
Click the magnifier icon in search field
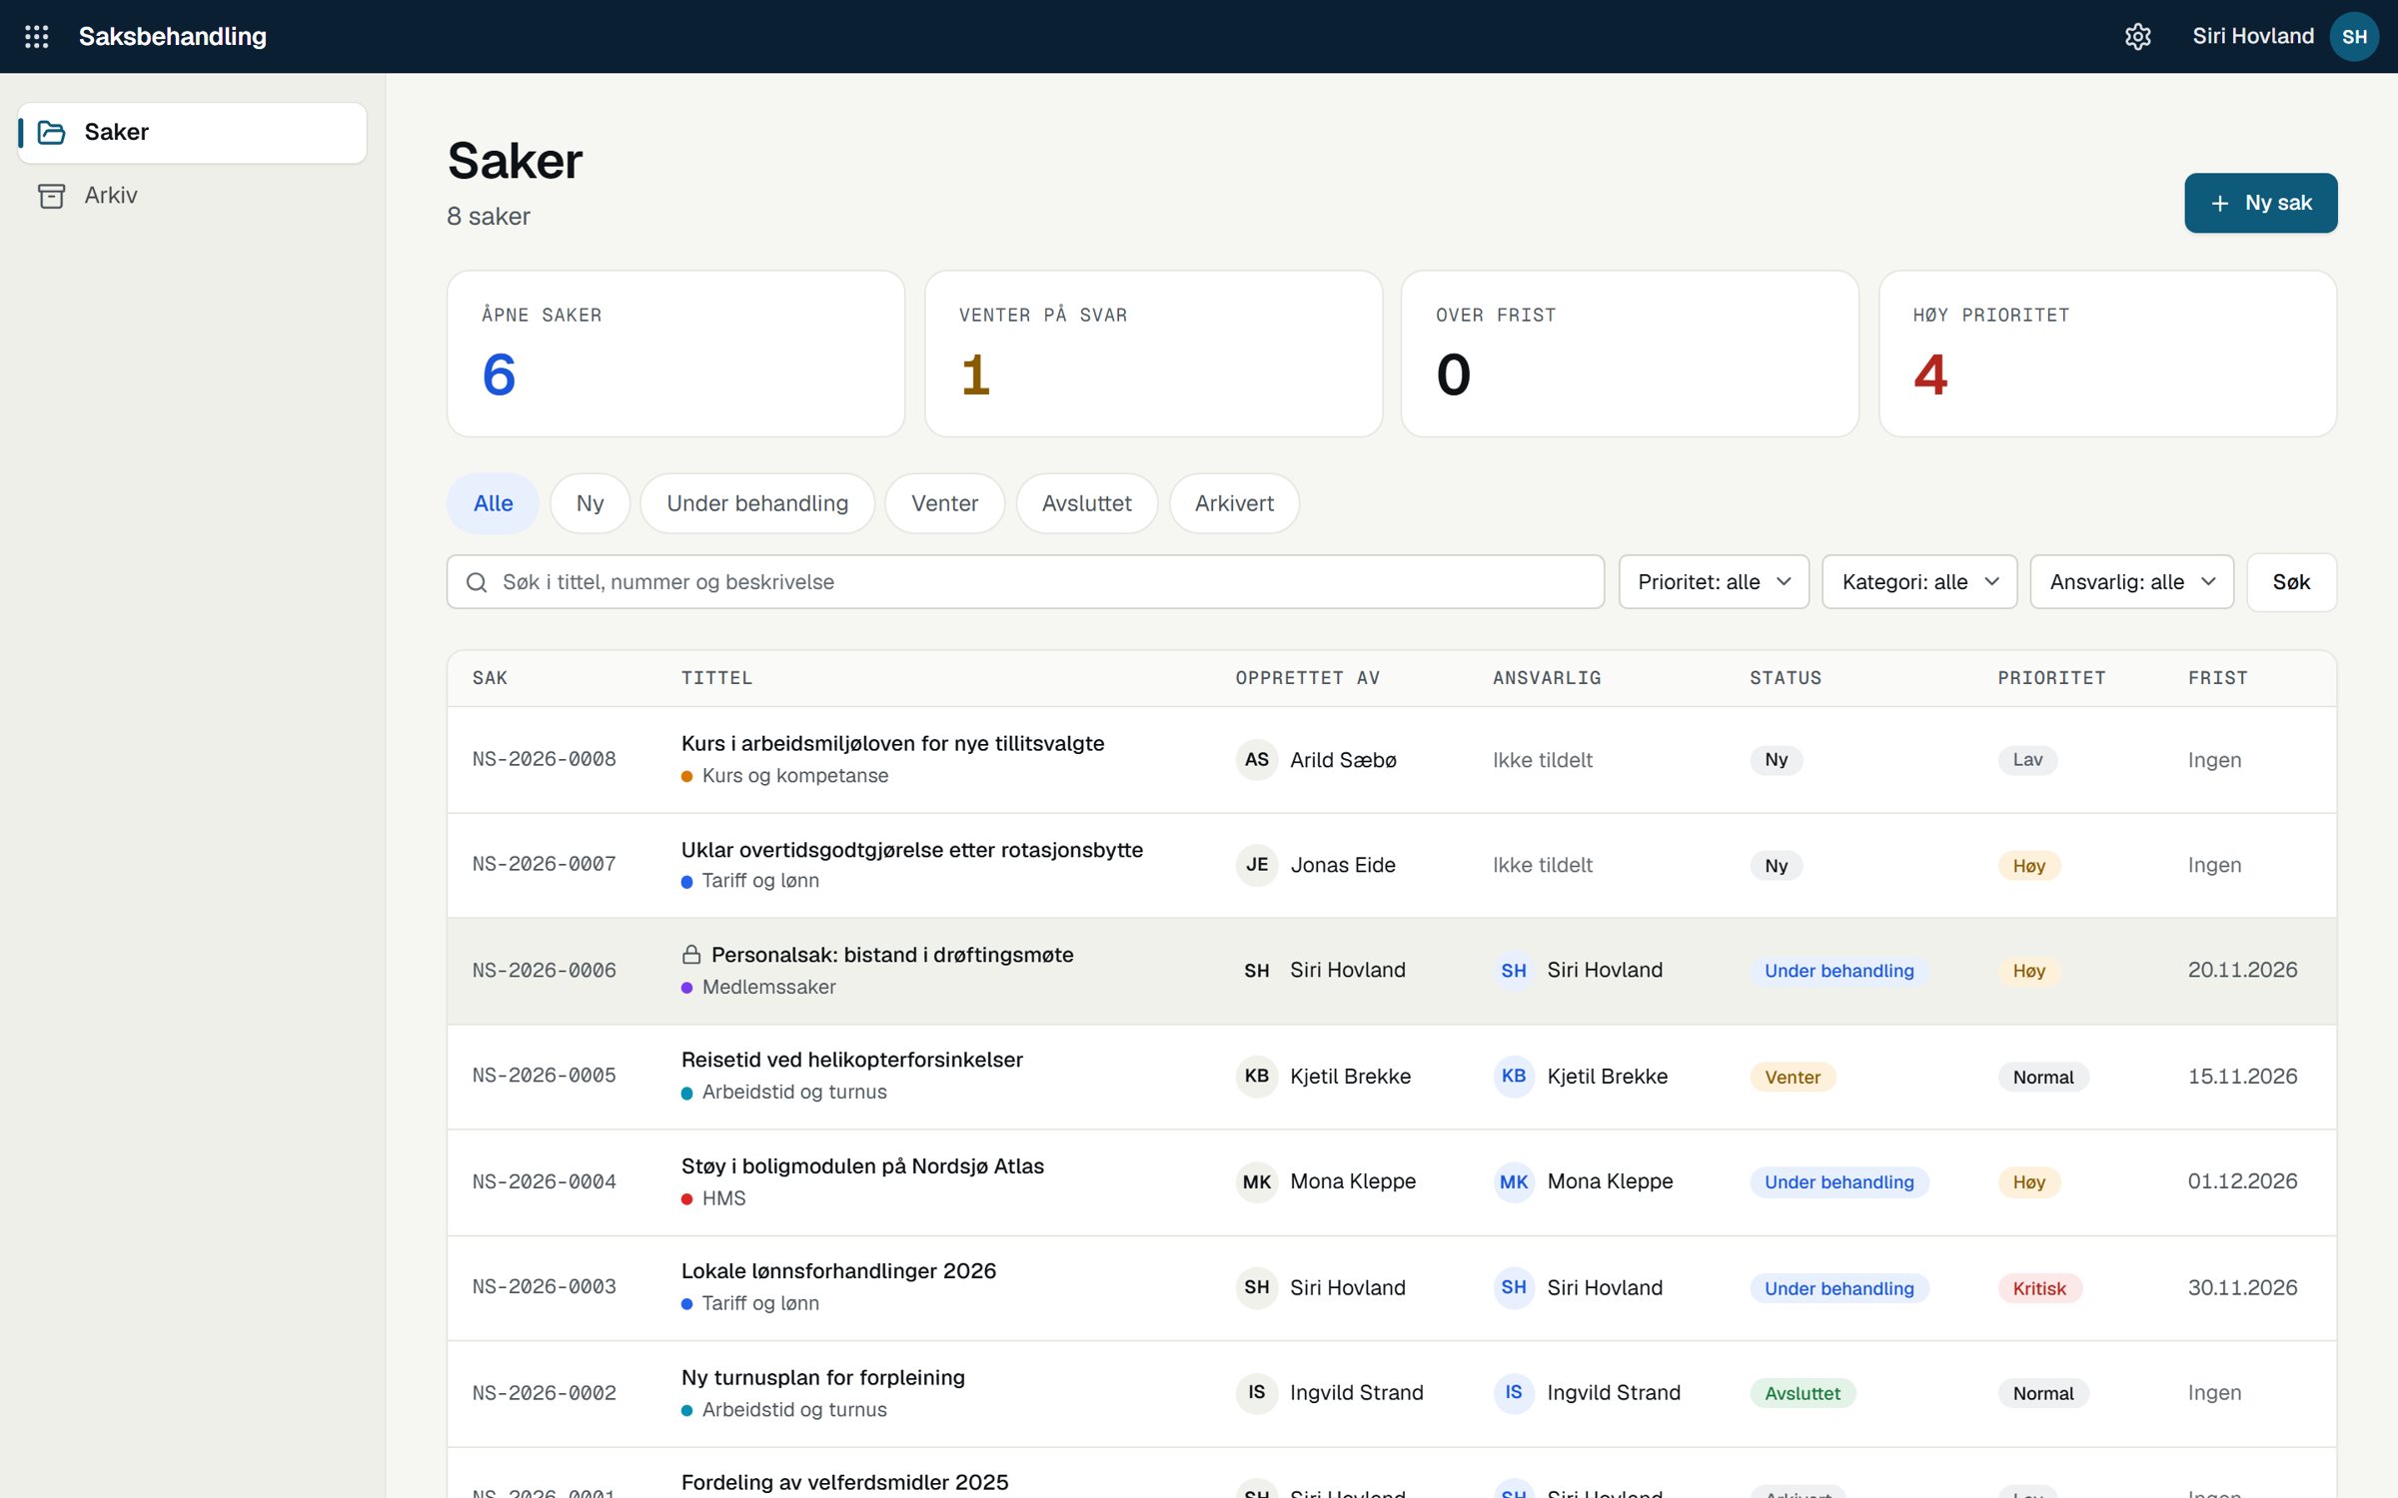tap(477, 582)
